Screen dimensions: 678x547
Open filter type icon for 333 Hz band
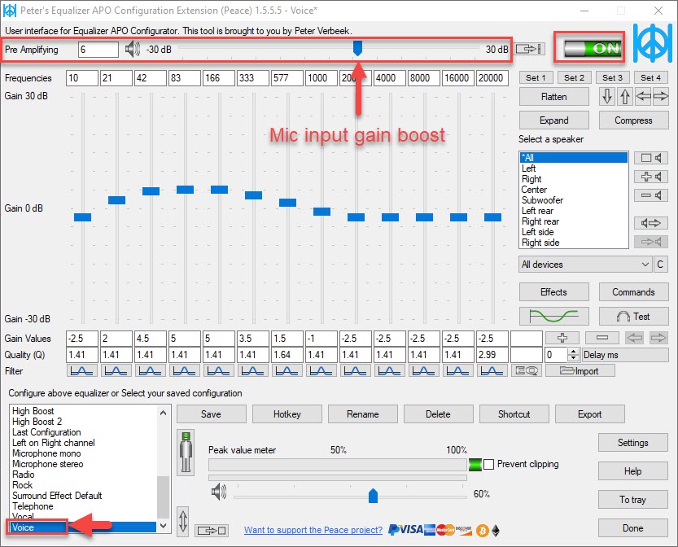click(x=252, y=370)
